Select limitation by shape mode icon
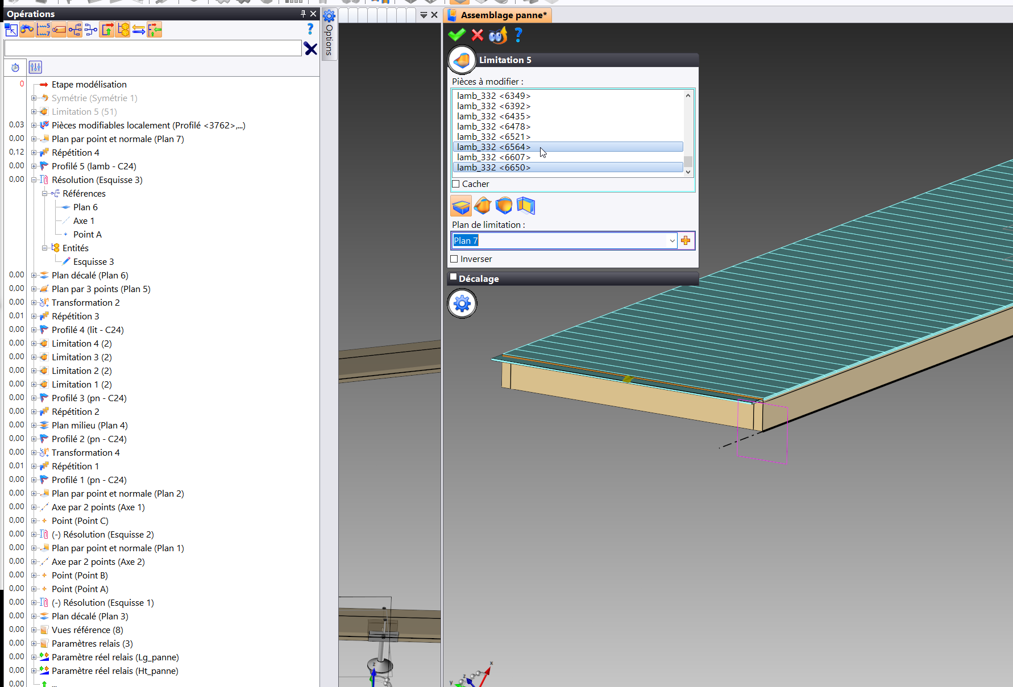Screen dimensions: 1013x687 504,206
